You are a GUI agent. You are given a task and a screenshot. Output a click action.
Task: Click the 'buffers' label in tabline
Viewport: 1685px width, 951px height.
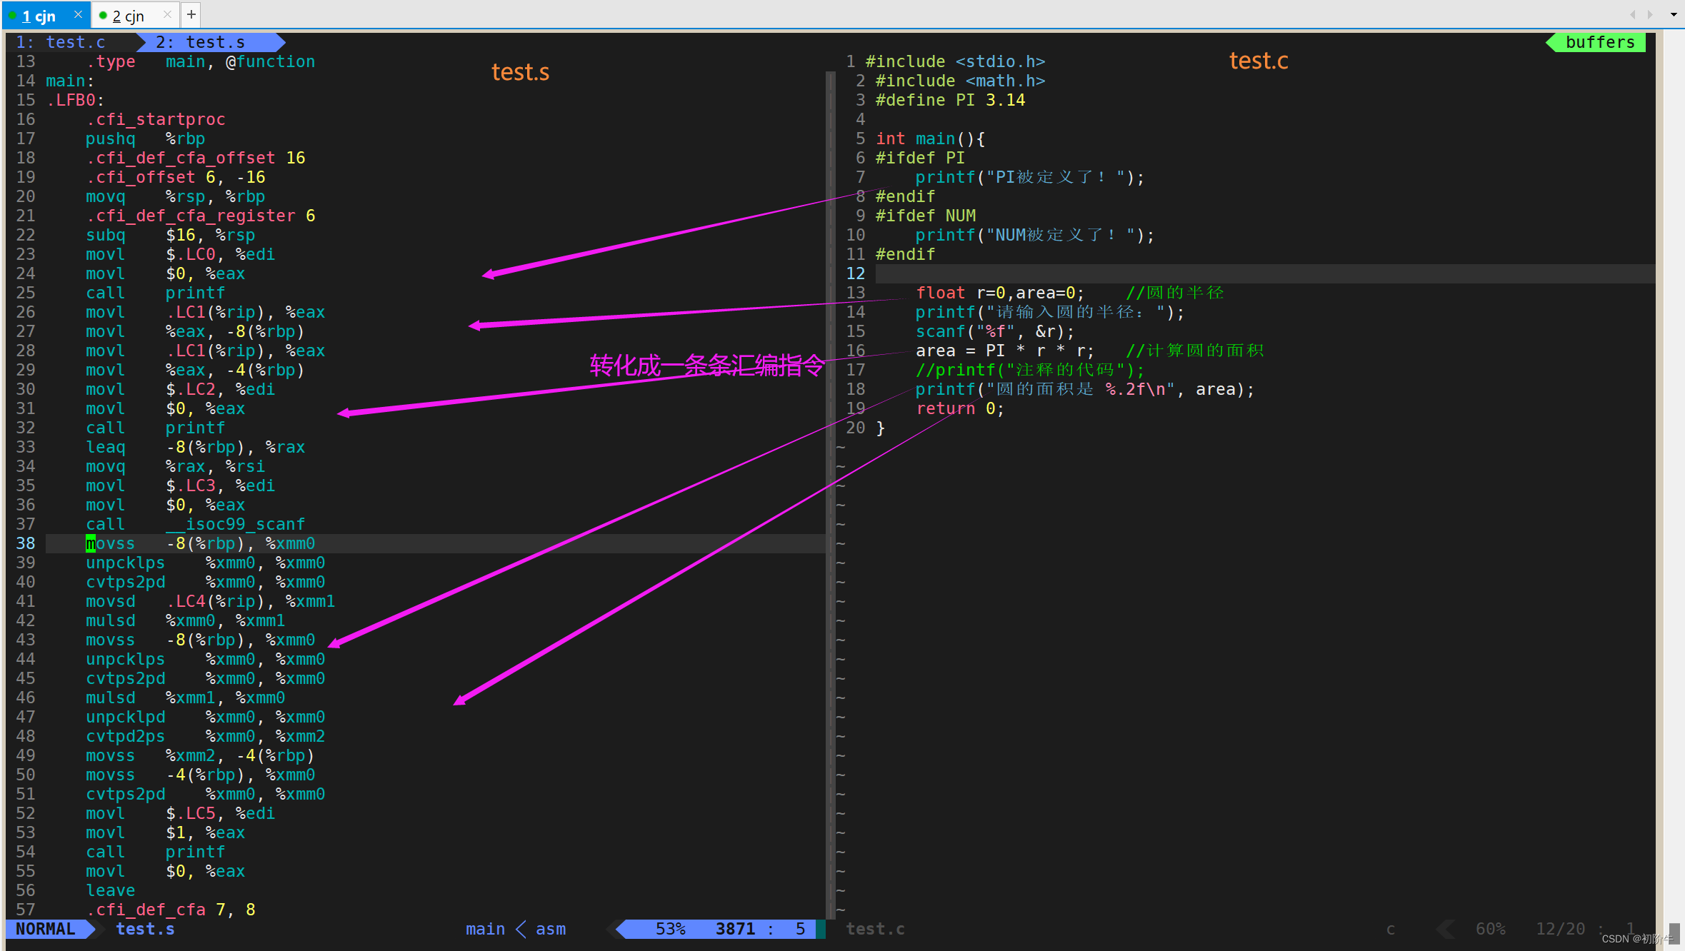(x=1599, y=42)
